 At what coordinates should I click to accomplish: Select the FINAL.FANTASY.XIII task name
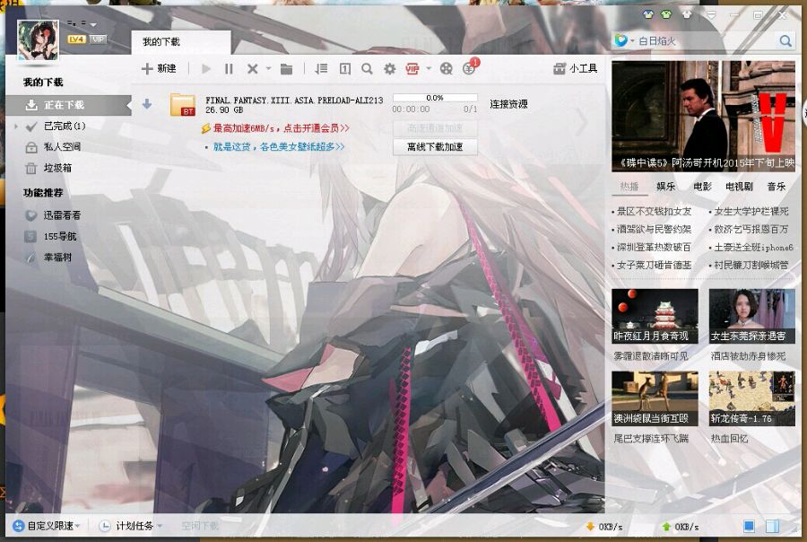point(294,101)
